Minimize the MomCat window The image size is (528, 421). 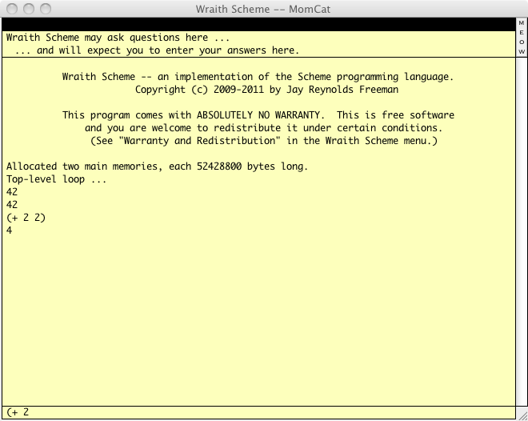click(x=28, y=9)
